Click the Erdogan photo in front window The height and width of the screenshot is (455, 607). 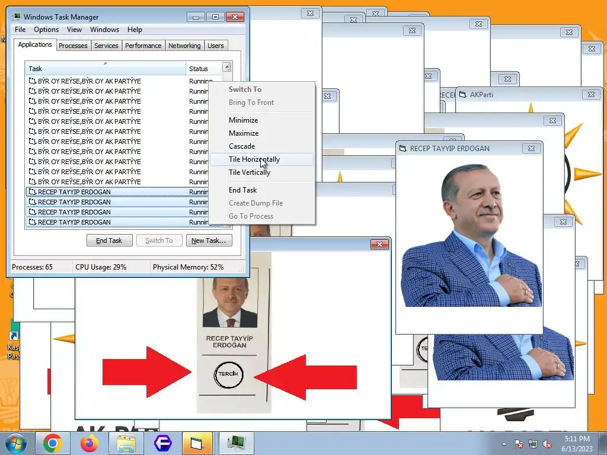(471, 235)
